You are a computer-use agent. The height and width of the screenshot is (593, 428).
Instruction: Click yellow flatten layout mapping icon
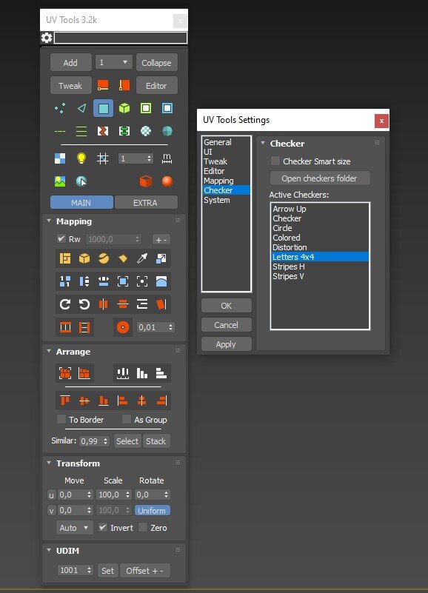click(x=65, y=258)
